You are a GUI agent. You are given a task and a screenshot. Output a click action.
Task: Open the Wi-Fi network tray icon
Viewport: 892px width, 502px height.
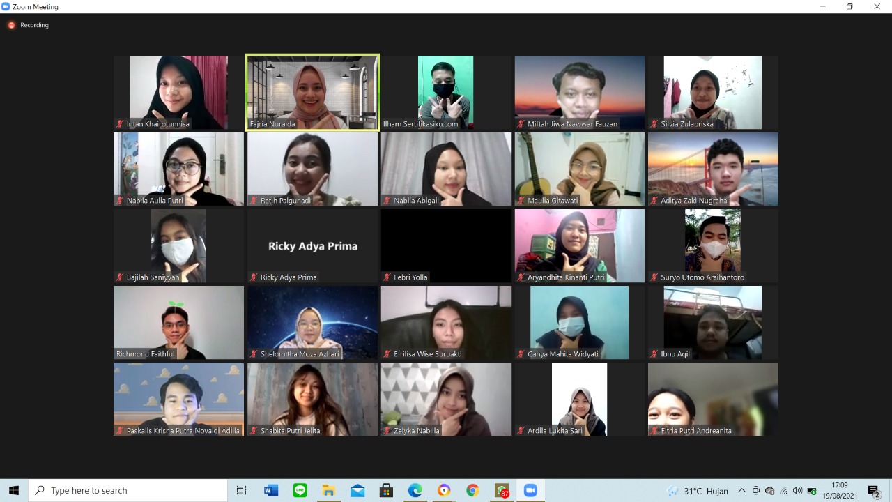click(784, 491)
